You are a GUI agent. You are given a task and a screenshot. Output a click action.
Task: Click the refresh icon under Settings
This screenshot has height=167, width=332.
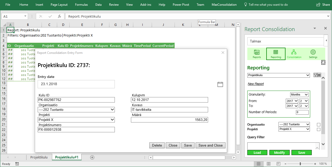click(323, 62)
